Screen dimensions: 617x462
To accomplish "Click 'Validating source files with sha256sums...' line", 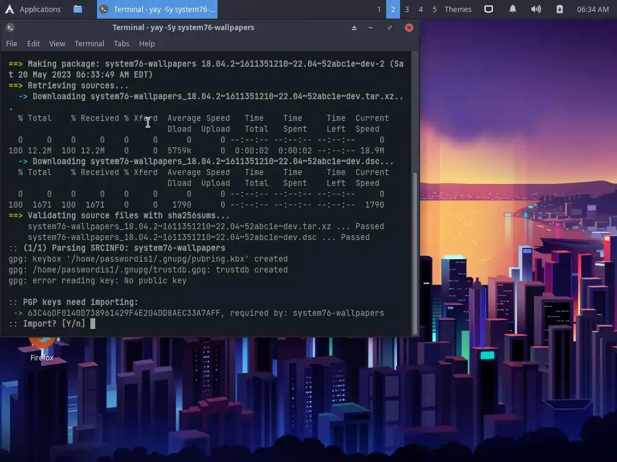I will tap(119, 216).
